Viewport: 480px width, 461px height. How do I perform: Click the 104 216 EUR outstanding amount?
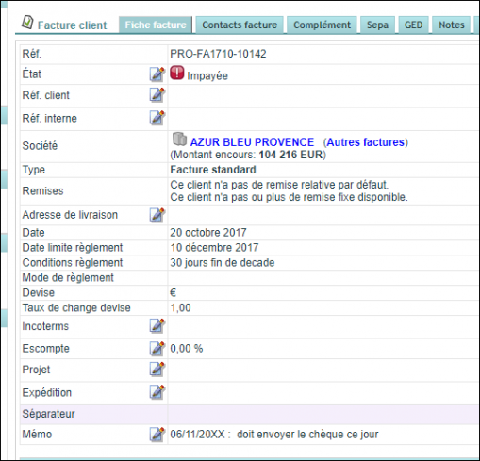pos(290,155)
